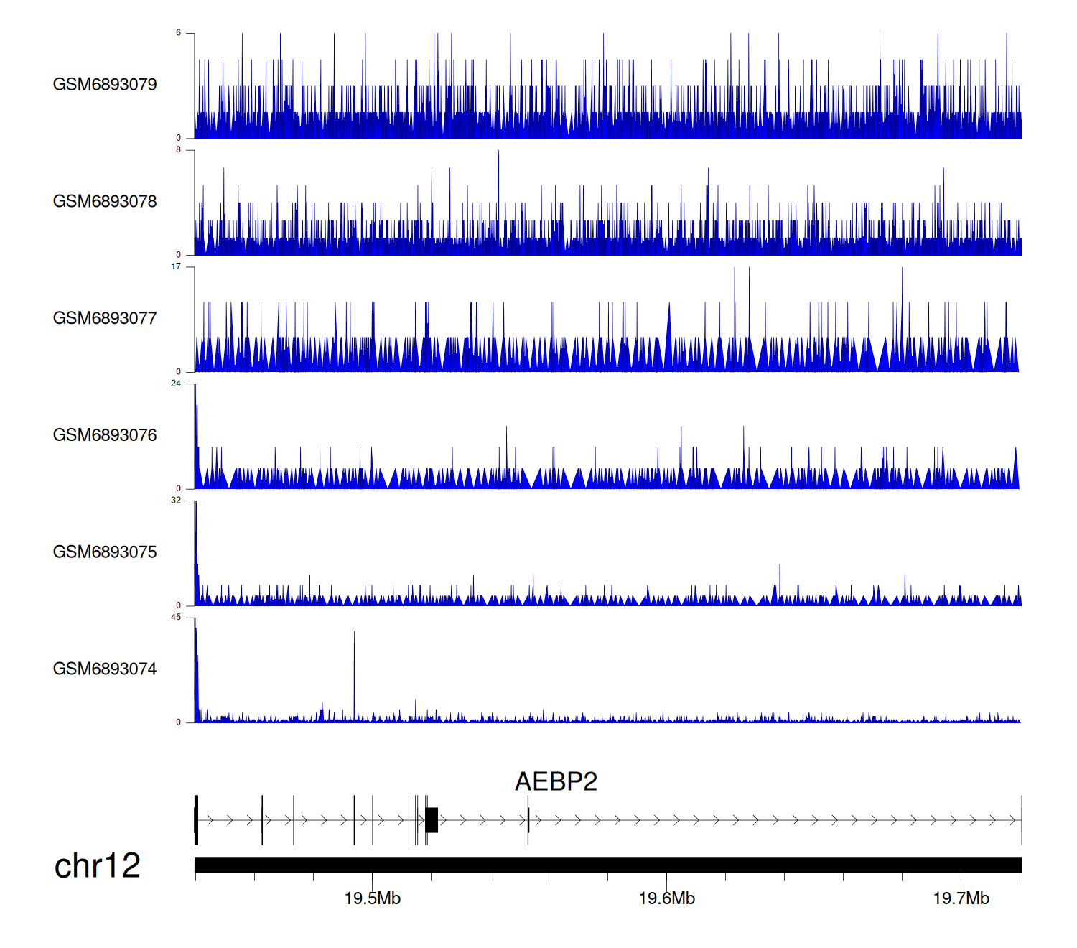Click the y-axis maximum 45 label
Screen dimensions: 1077x948
click(176, 618)
